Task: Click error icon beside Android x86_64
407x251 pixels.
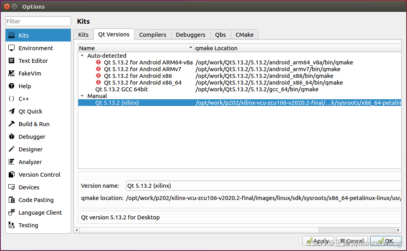Action: tap(98, 82)
